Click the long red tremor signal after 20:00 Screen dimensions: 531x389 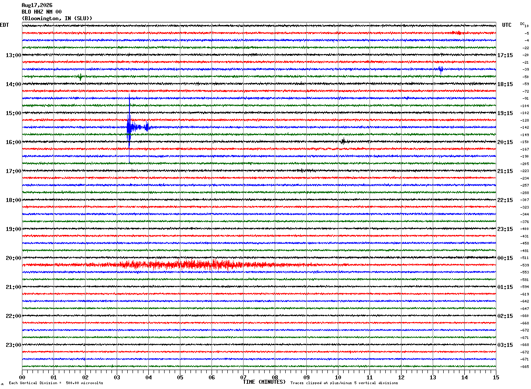[197, 264]
